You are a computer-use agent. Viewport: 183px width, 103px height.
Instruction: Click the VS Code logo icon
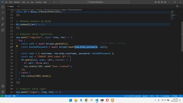[x=2, y=2]
